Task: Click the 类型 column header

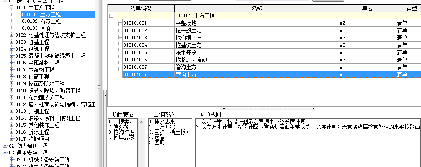Action: click(409, 8)
